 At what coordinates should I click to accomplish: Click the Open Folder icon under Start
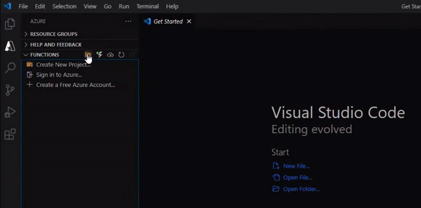(x=276, y=189)
